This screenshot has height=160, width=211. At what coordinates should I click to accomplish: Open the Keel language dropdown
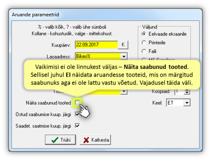pos(187,103)
